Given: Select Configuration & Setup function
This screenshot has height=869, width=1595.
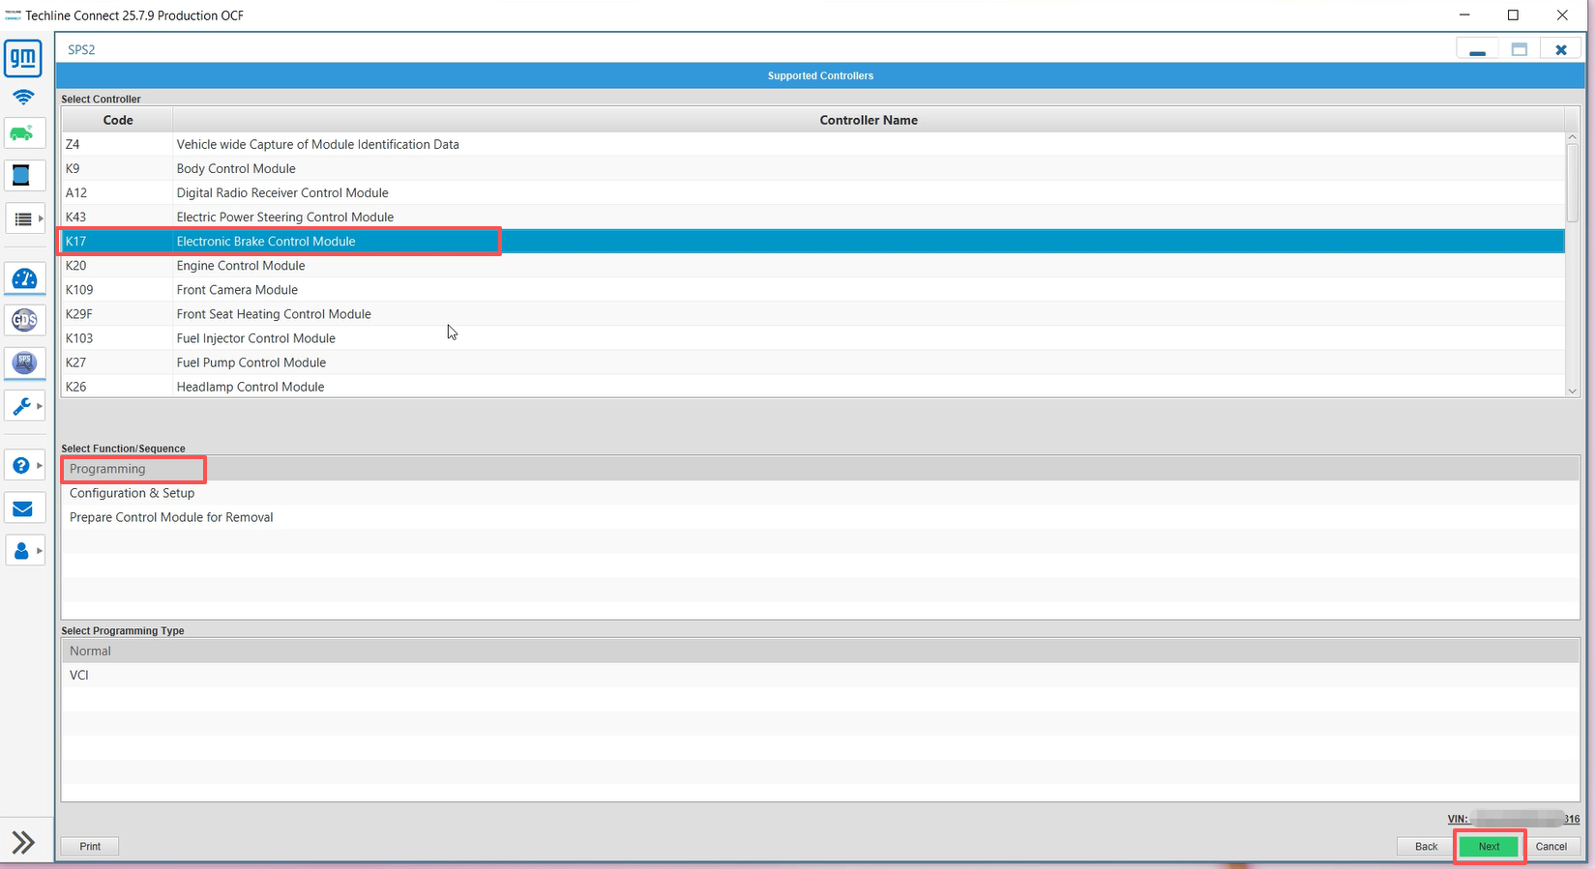Looking at the screenshot, I should [133, 493].
